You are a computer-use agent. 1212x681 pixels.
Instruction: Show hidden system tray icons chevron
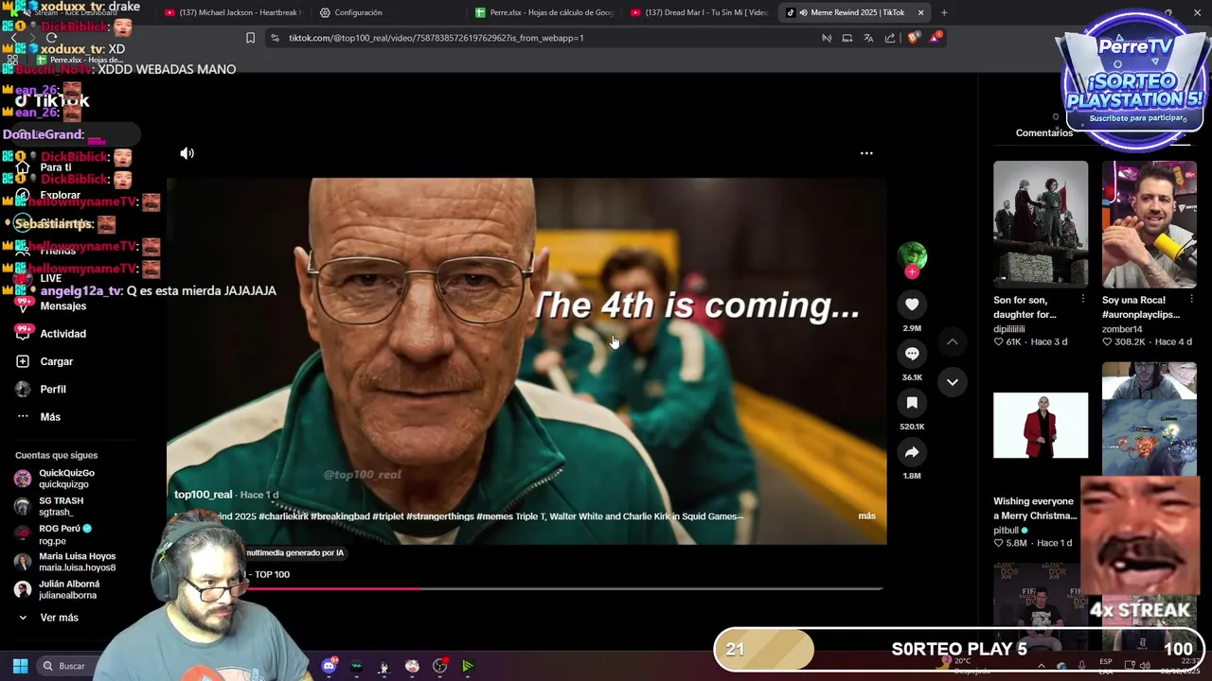(1041, 666)
